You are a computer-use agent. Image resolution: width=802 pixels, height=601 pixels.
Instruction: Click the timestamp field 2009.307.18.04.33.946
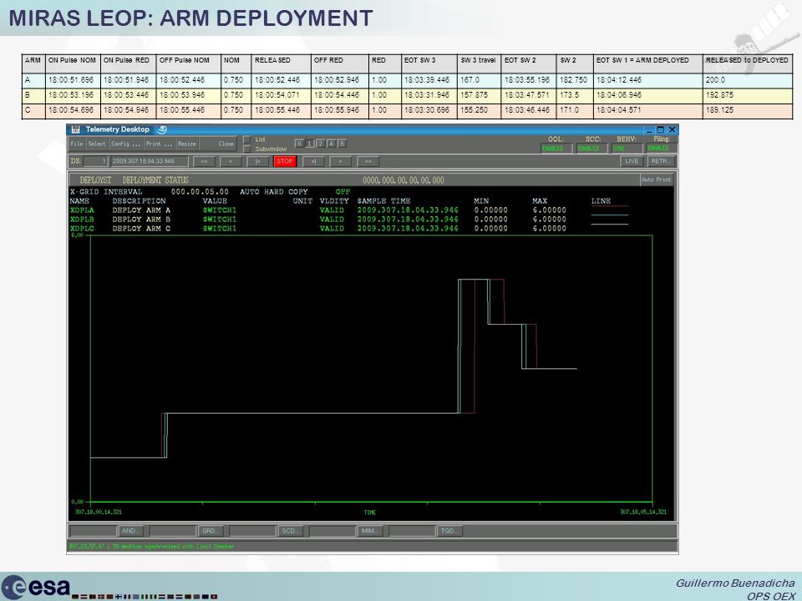pyautogui.click(x=150, y=161)
